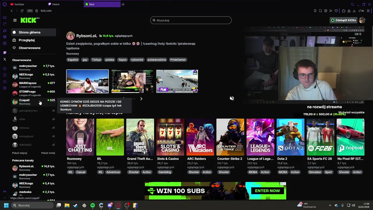The height and width of the screenshot is (210, 373).
Task: Switch to the Twitch tab
Action: point(65,4)
